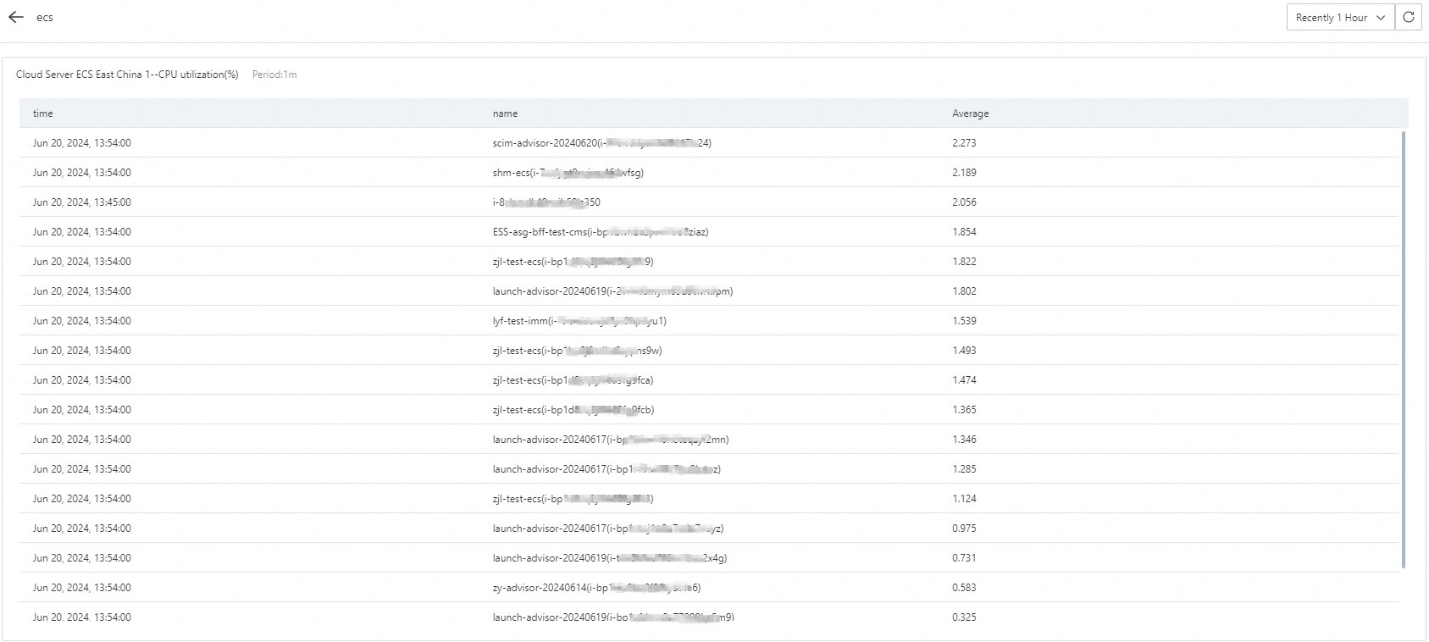
Task: Open the Recently 1 Hour time range dropdown
Action: tap(1340, 17)
